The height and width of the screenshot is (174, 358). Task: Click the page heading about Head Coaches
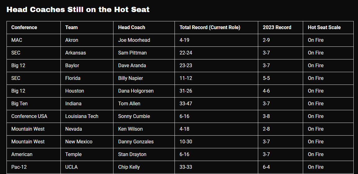click(x=78, y=10)
